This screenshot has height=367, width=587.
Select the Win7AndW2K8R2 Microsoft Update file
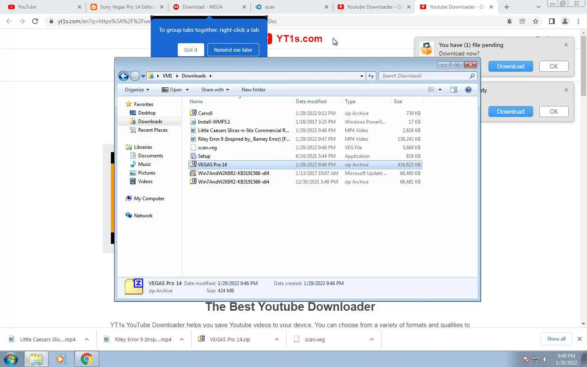point(305,173)
